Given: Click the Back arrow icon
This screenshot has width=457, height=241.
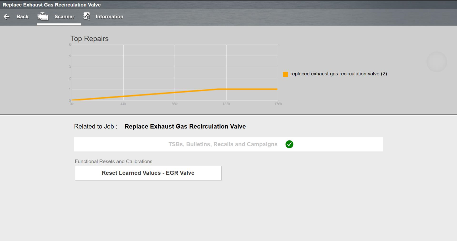Looking at the screenshot, I should pos(7,17).
